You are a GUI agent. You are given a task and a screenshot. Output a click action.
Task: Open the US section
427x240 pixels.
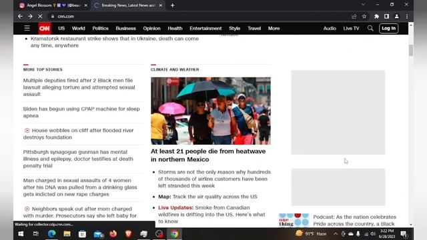(x=61, y=28)
